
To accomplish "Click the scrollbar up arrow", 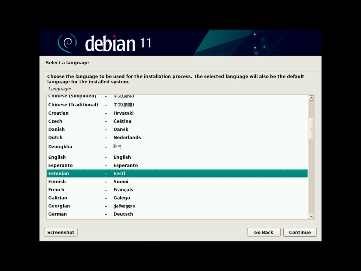I will tap(311, 98).
